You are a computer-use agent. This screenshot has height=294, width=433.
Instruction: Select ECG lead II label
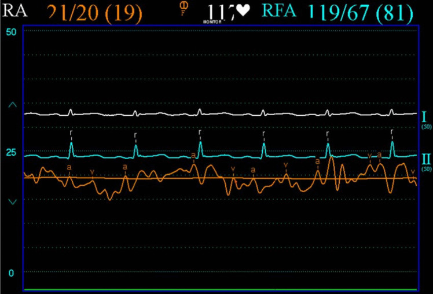click(x=426, y=159)
